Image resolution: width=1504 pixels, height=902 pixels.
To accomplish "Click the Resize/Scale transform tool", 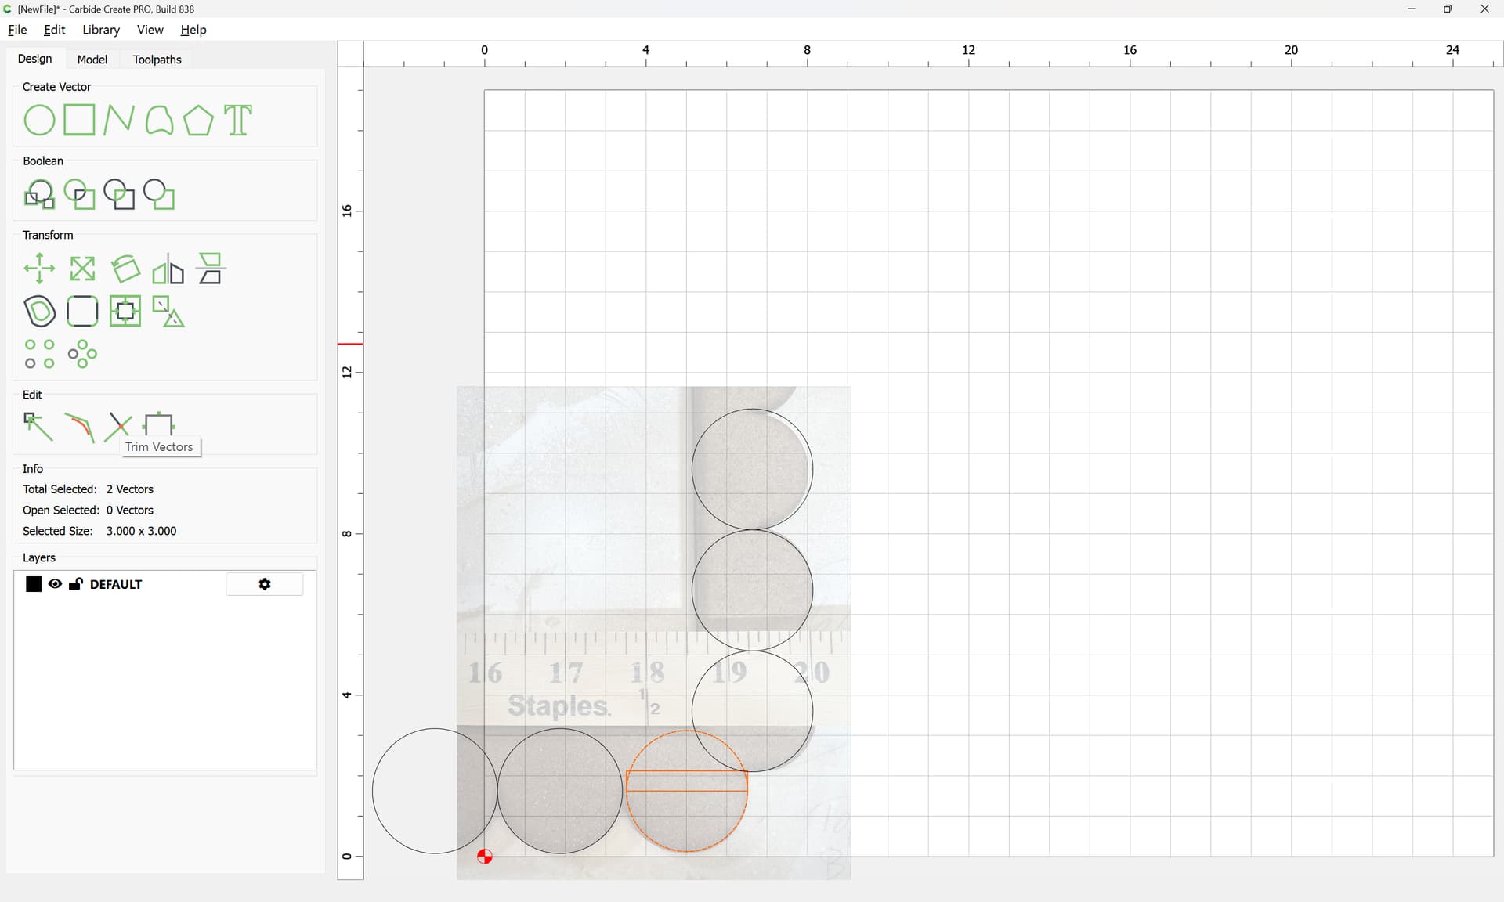I will [x=82, y=269].
